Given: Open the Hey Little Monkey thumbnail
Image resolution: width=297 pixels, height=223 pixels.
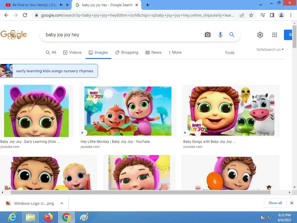Looking at the screenshot, I should (128, 111).
